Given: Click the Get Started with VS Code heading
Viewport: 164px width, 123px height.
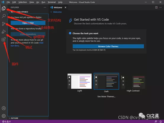Looking at the screenshot, I should [x=91, y=20].
